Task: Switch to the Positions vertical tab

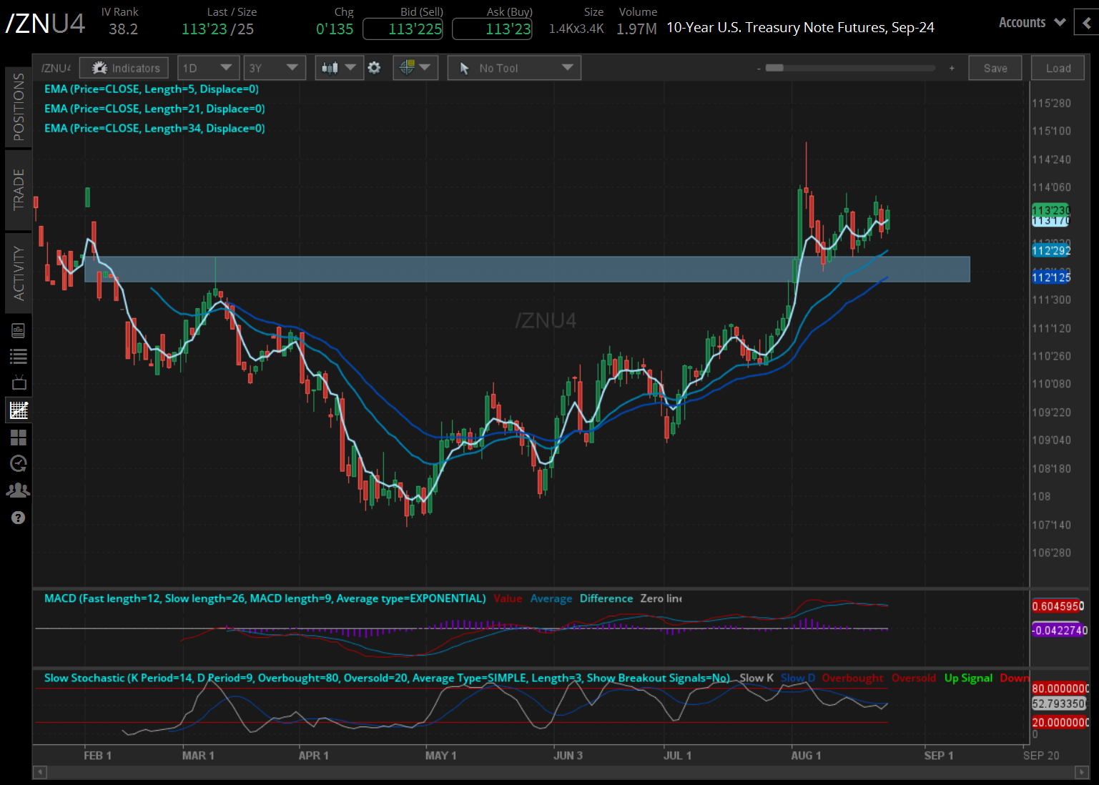Action: [19, 107]
